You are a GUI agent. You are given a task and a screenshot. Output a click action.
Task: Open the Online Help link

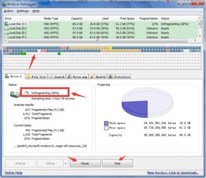[x=14, y=173]
